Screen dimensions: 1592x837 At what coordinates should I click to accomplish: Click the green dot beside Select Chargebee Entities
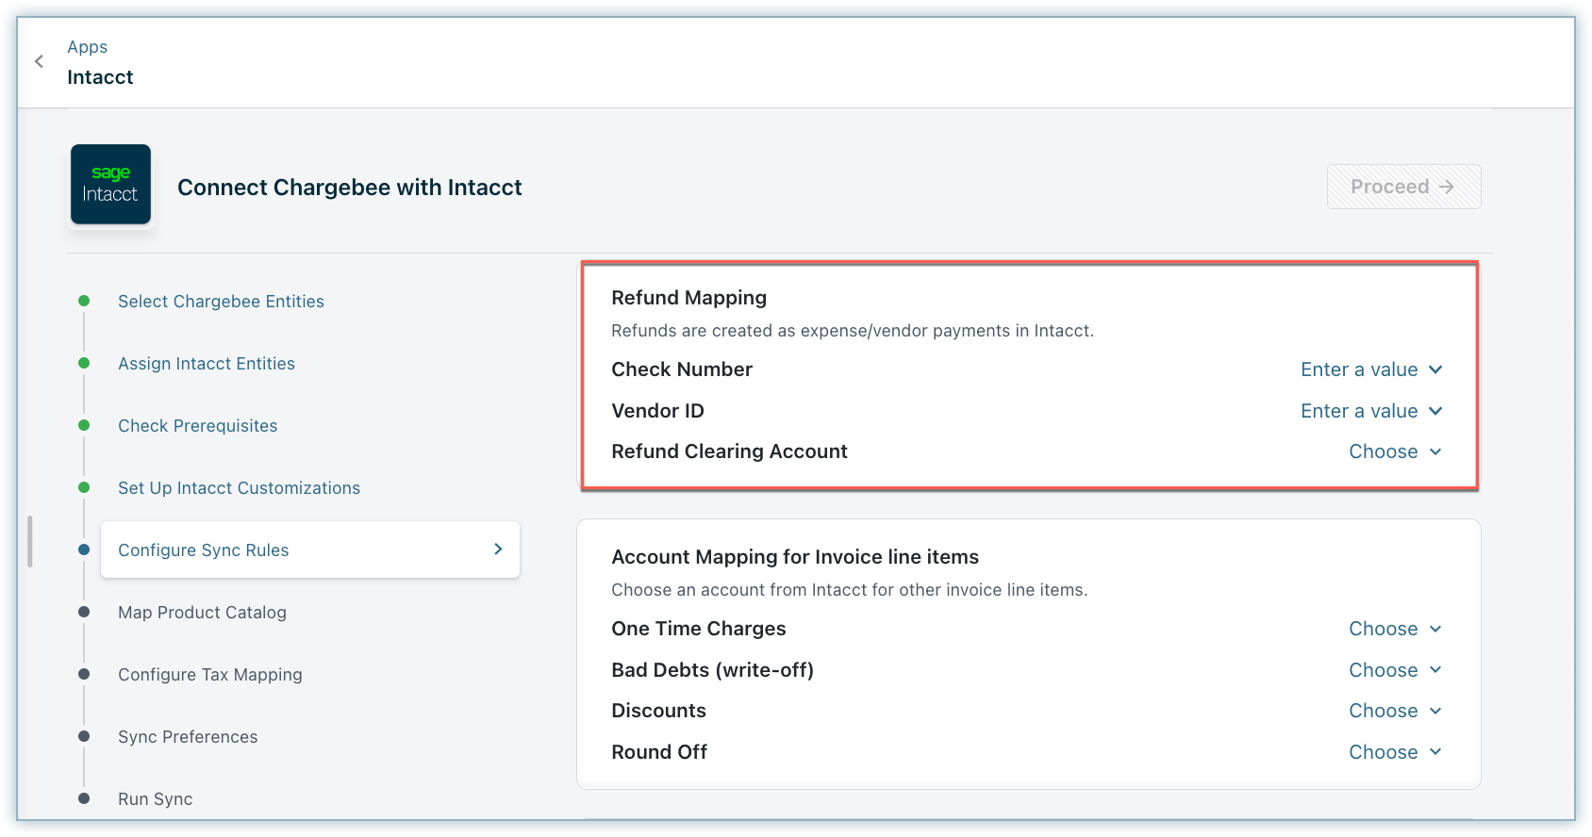coord(84,302)
